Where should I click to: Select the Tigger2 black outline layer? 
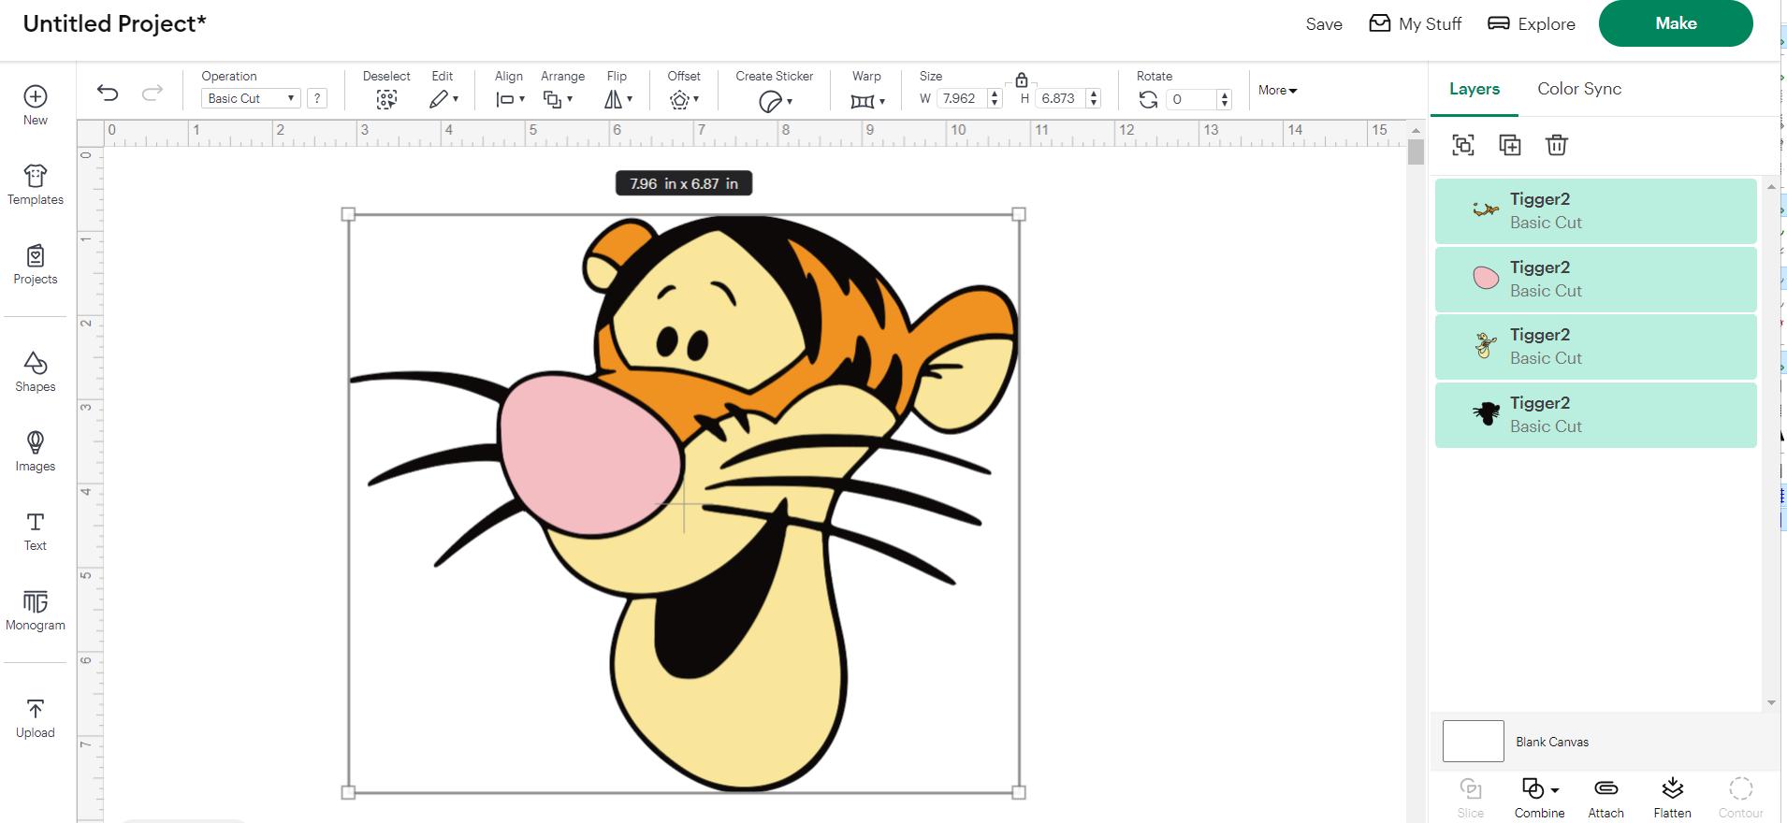point(1596,414)
